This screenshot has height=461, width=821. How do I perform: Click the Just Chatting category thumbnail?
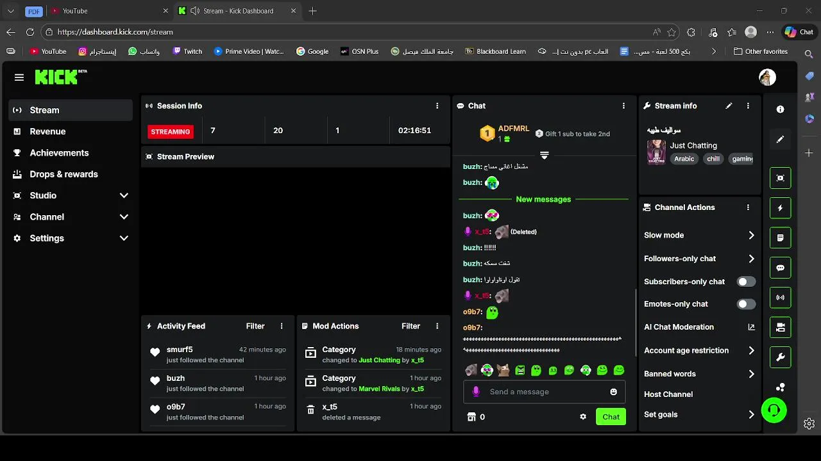tap(656, 152)
